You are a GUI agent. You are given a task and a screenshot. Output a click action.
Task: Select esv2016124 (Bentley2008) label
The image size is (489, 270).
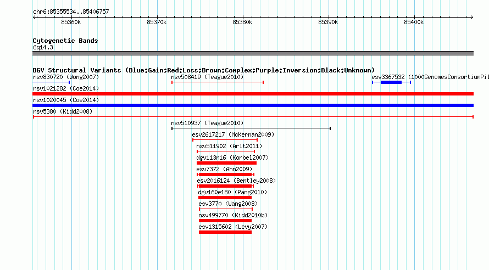pyautogui.click(x=236, y=181)
